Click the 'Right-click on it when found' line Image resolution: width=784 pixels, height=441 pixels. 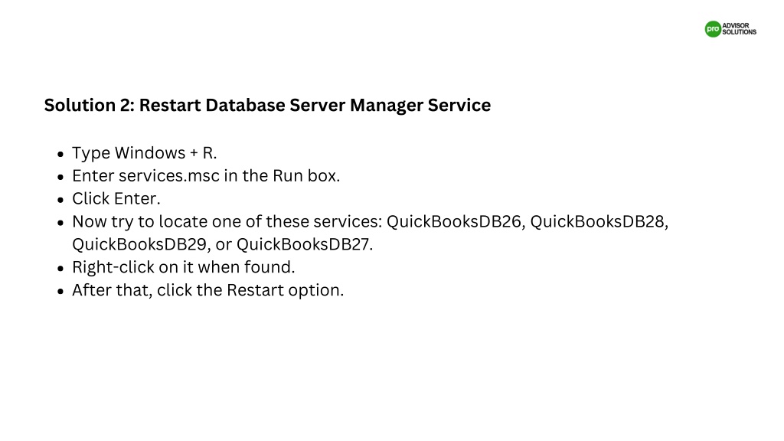coord(184,267)
